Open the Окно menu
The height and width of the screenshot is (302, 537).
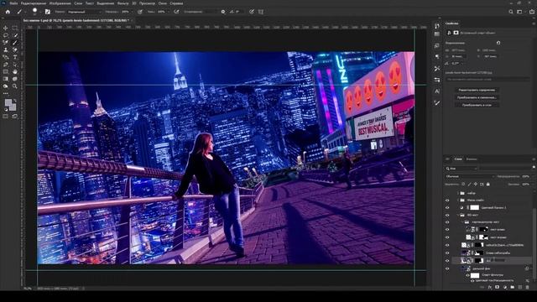coord(162,3)
